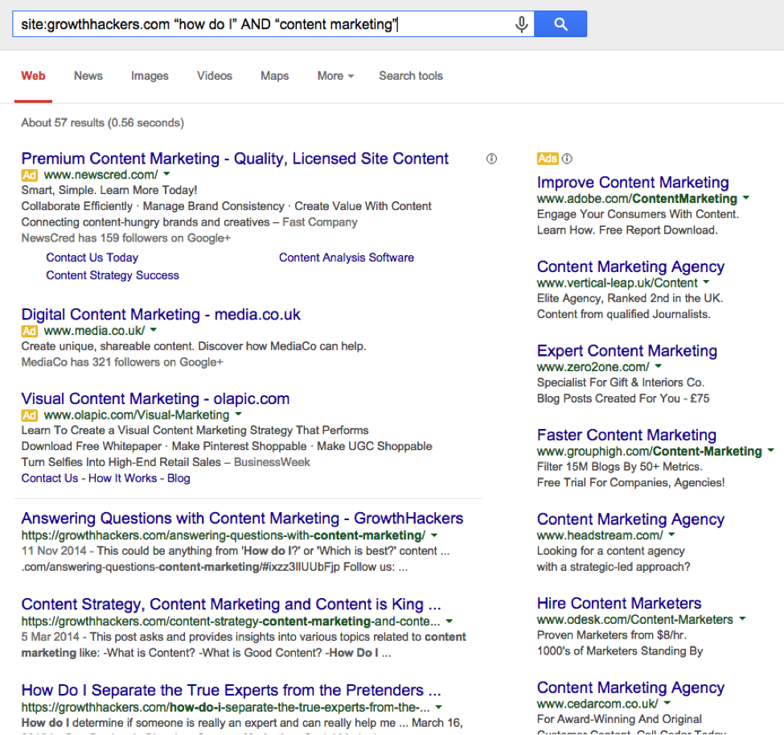Expand the arrow next to adobe.com/ContentMarketing
This screenshot has width=784, height=735.
746,198
